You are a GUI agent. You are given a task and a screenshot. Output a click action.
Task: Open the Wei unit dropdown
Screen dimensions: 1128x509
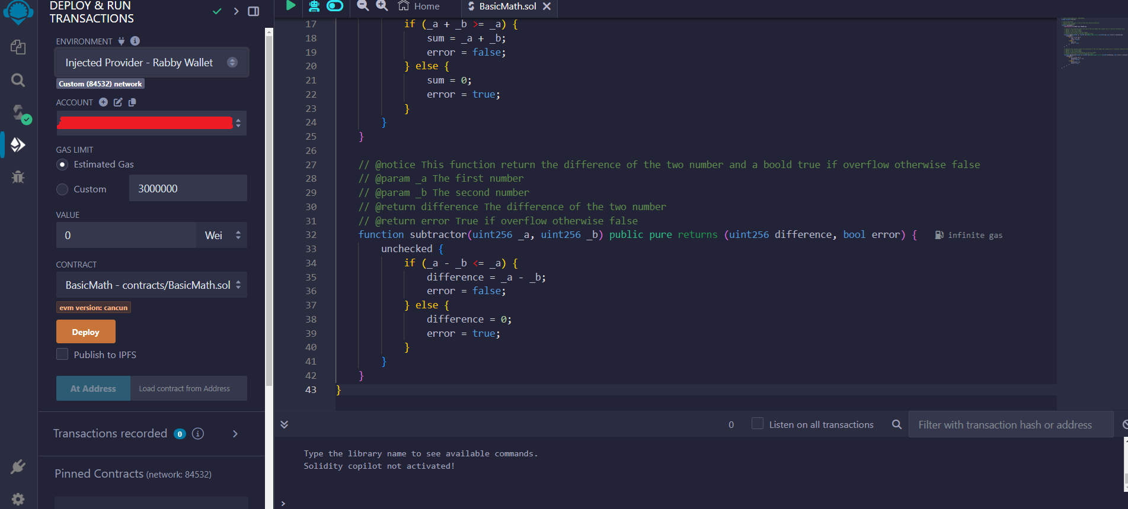(x=222, y=236)
